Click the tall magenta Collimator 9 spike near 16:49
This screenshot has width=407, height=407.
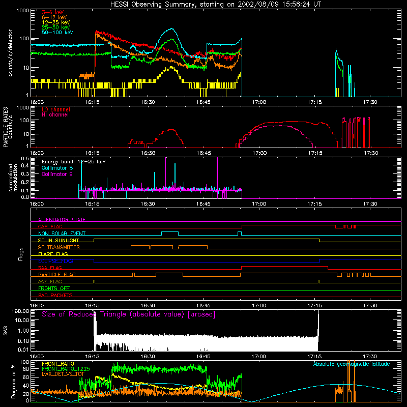point(217,174)
